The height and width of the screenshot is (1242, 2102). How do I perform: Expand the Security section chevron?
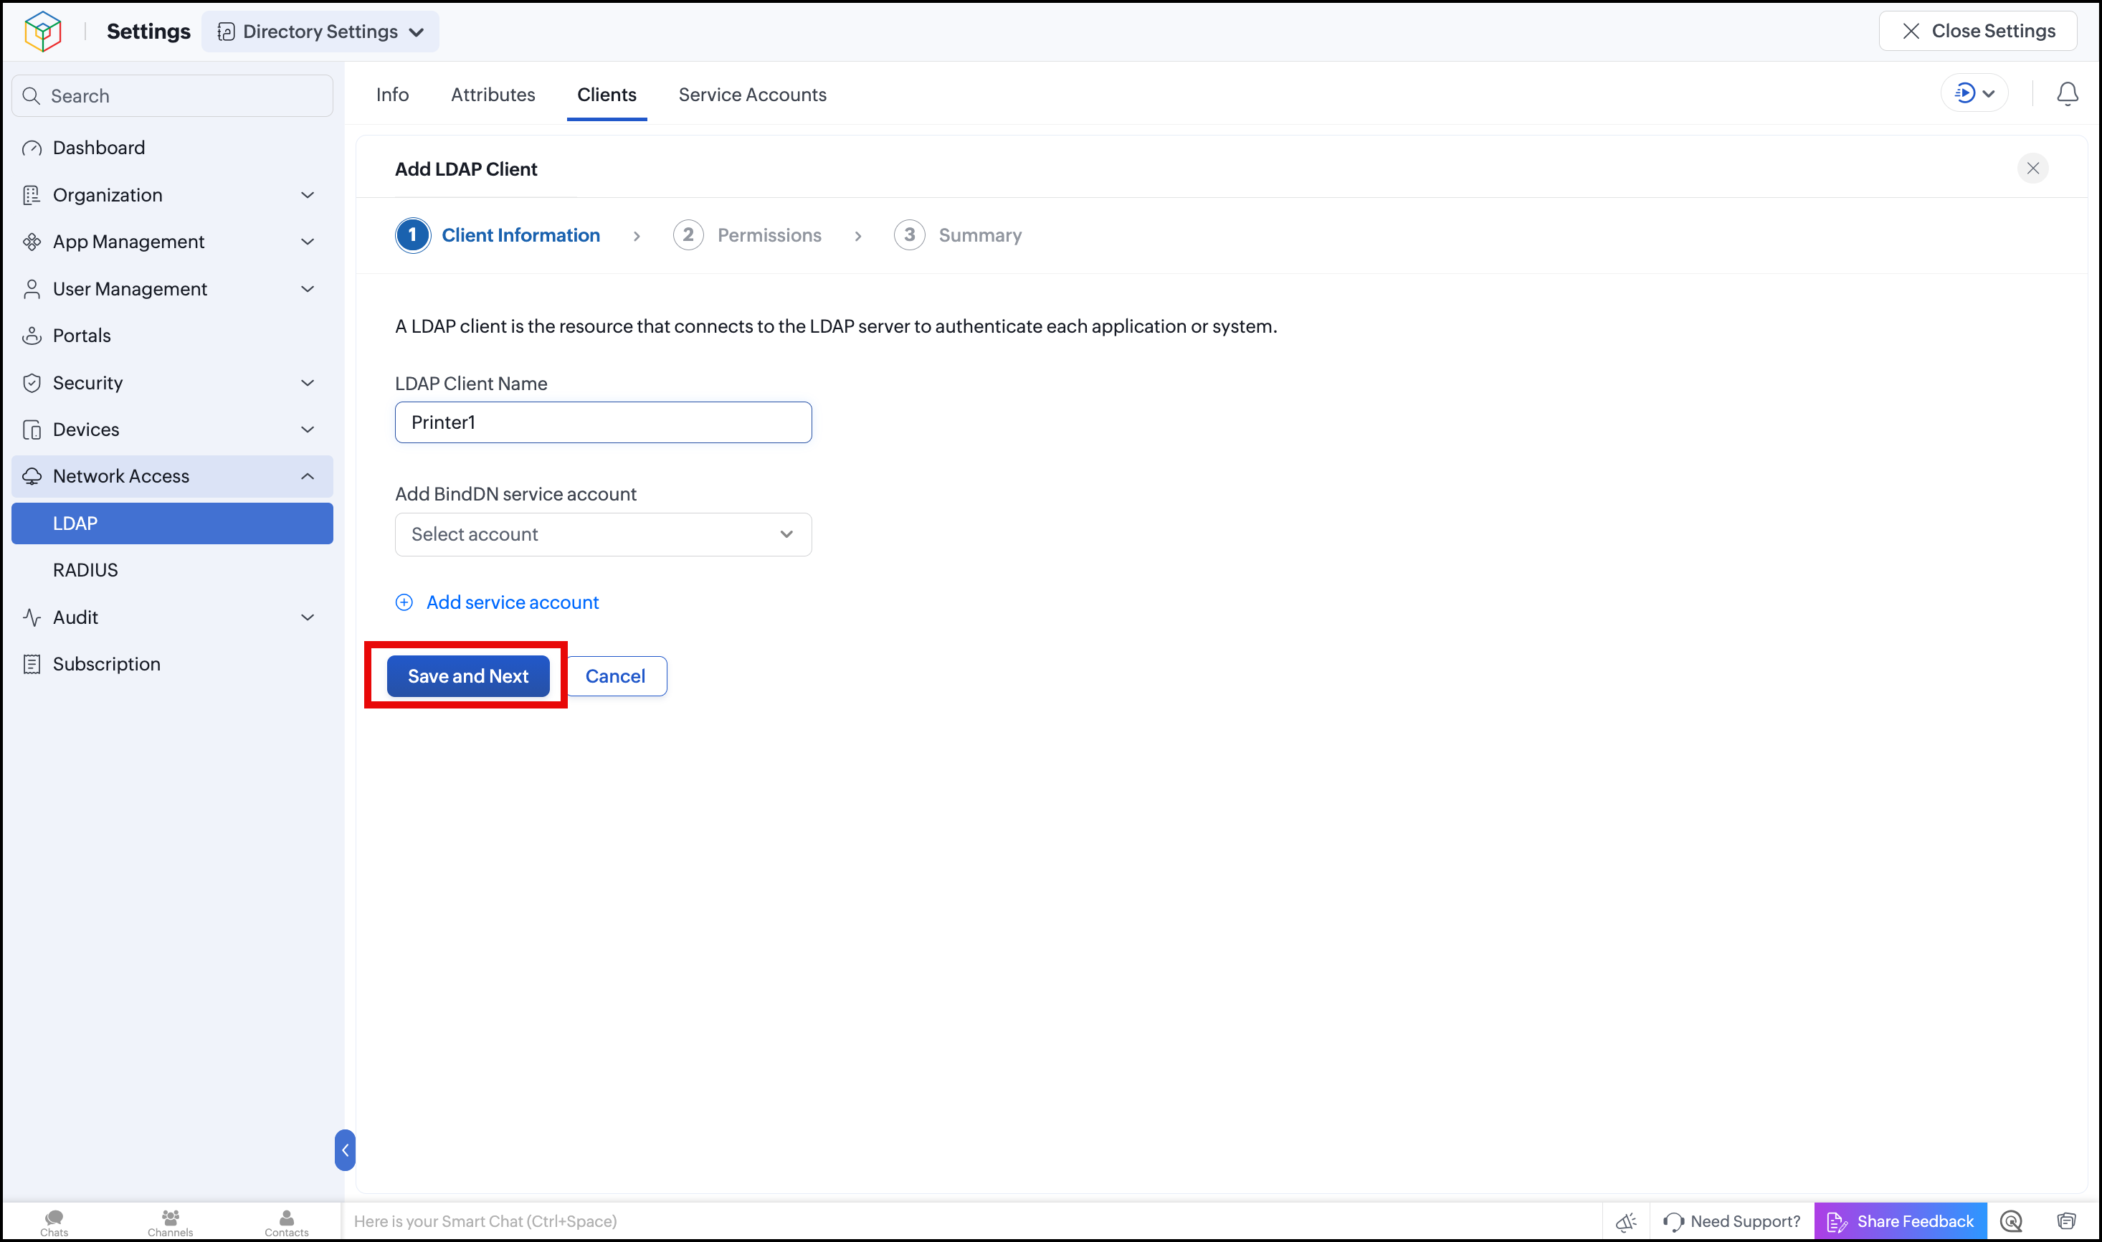(x=308, y=382)
